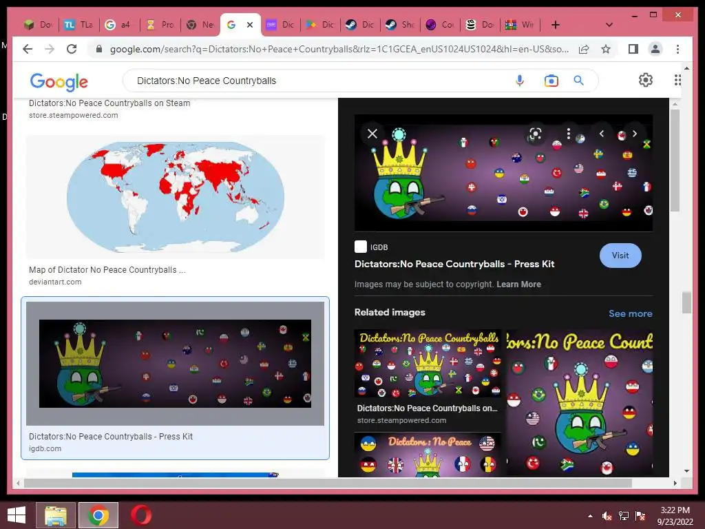This screenshot has height=529, width=705.
Task: Click the horizontal page scrollbar
Action: pyautogui.click(x=328, y=483)
